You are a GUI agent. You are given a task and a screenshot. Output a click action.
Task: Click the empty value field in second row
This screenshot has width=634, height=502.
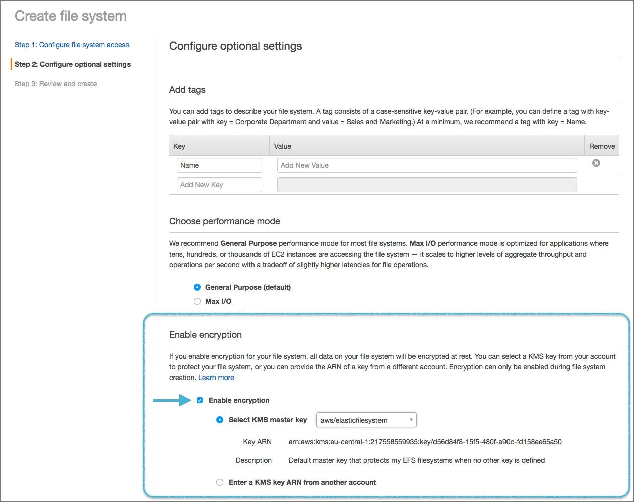(x=427, y=185)
